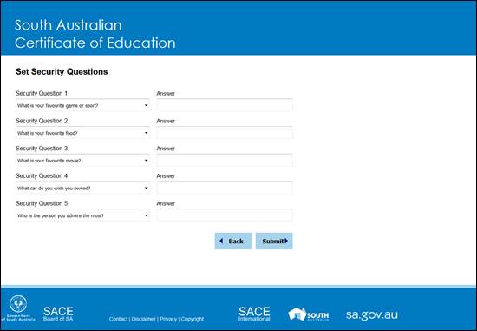Viewport: 477px width, 331px height.
Task: Focus the Answer field for Question 4
Action: click(225, 188)
